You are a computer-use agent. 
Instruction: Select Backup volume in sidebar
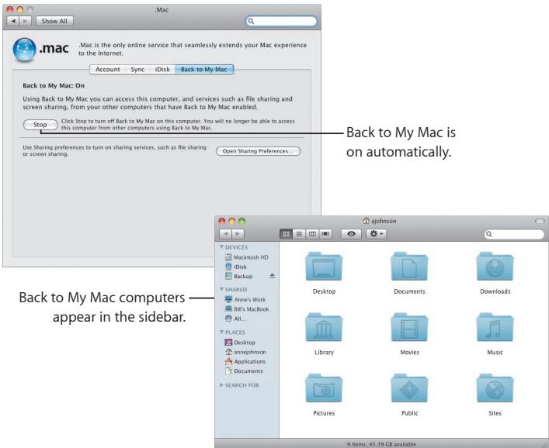tap(239, 276)
